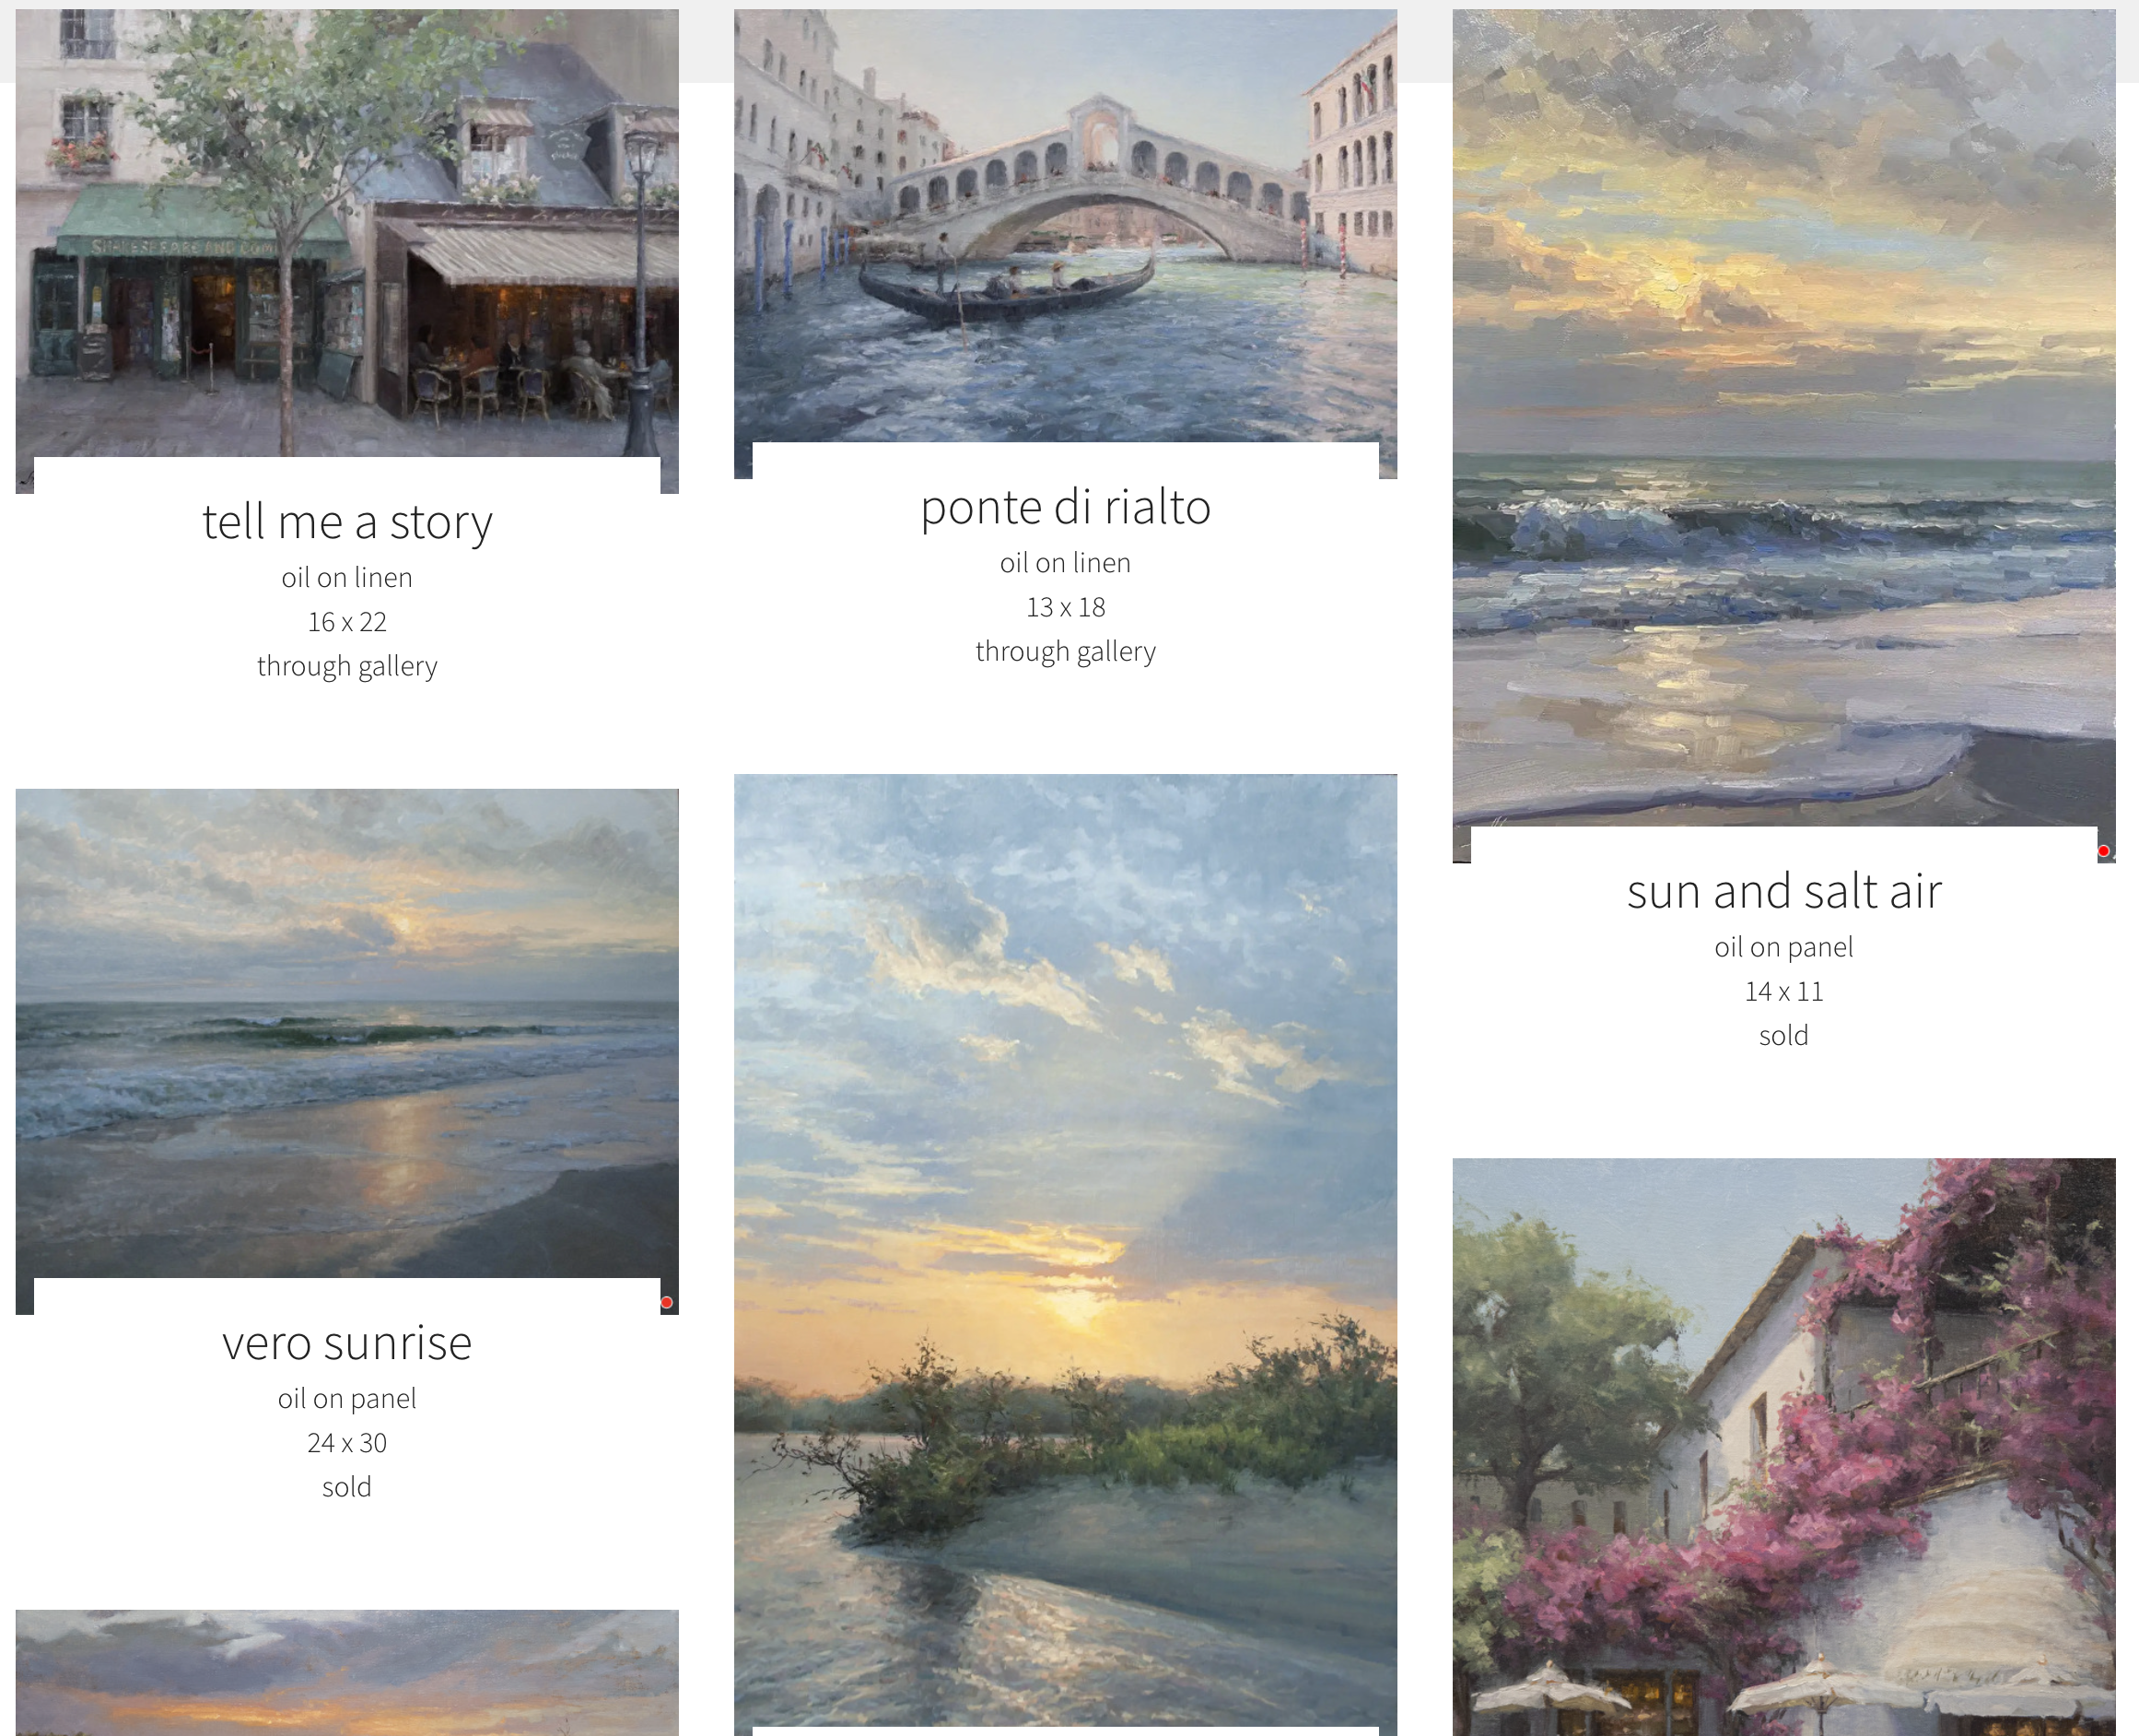Click the "14 x 11" size text
The image size is (2139, 1736).
point(1784,991)
